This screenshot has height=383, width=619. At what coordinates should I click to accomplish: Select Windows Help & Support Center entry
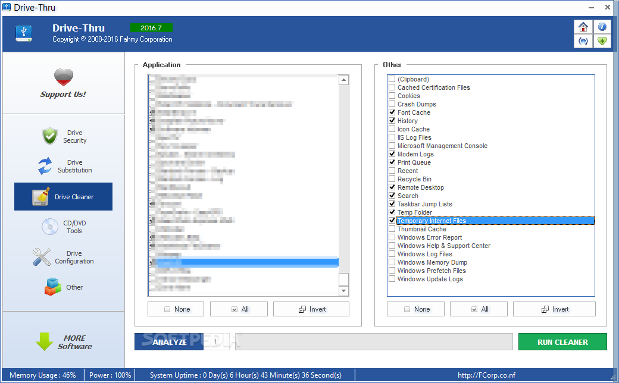click(x=444, y=246)
